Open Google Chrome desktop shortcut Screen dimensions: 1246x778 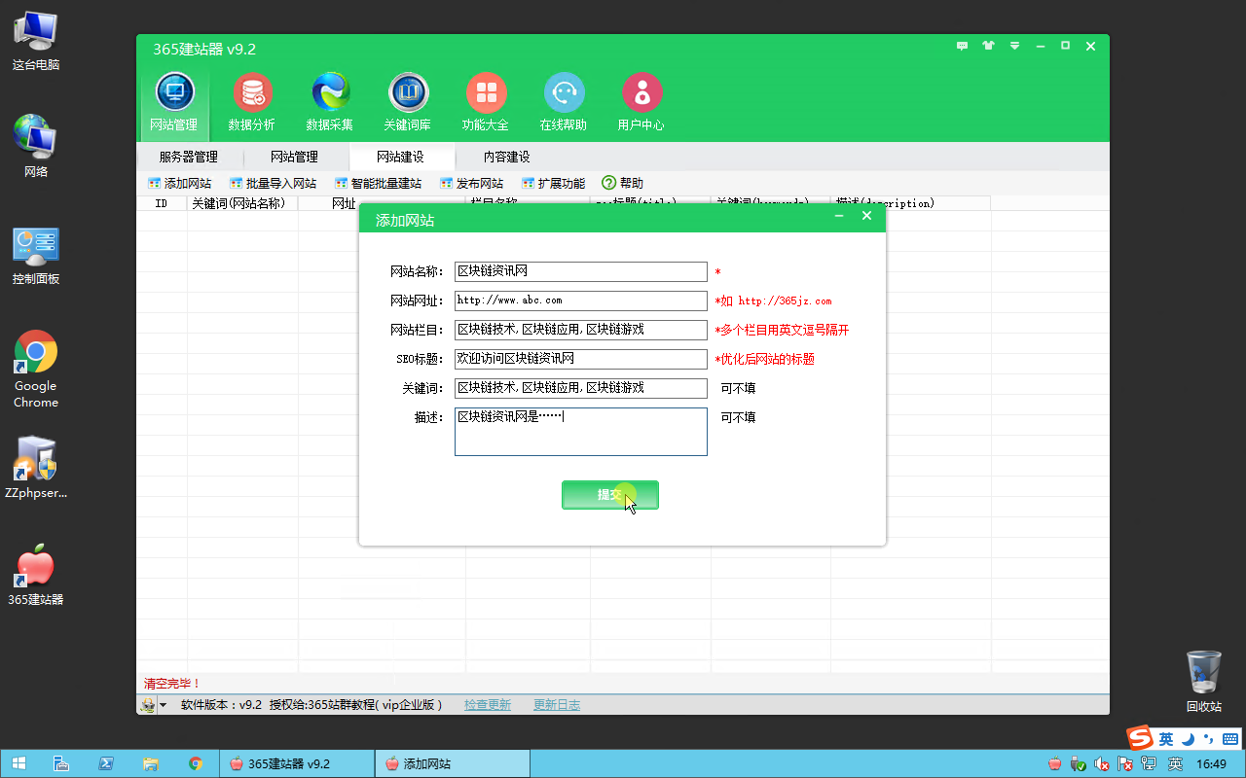[x=36, y=370]
